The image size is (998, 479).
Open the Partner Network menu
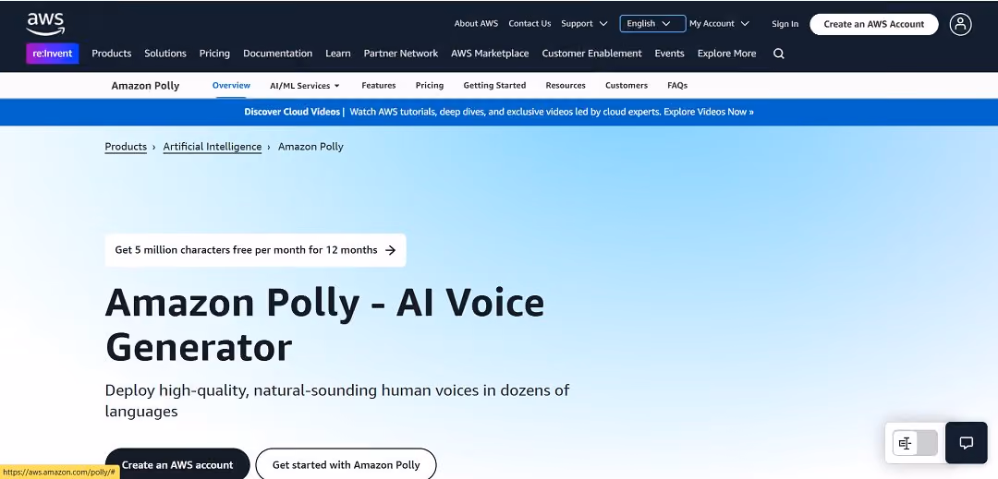401,54
